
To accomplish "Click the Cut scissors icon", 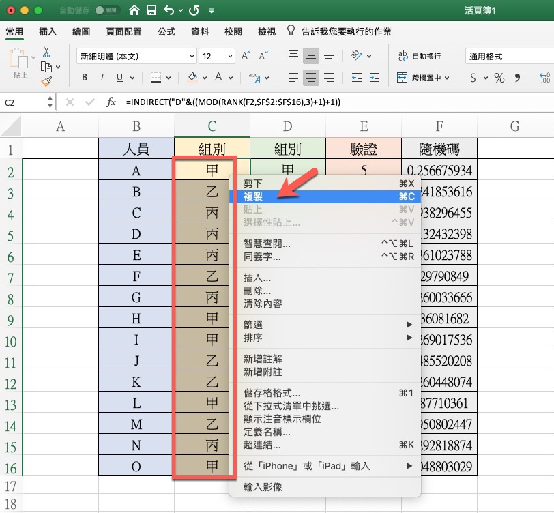I will [x=46, y=52].
